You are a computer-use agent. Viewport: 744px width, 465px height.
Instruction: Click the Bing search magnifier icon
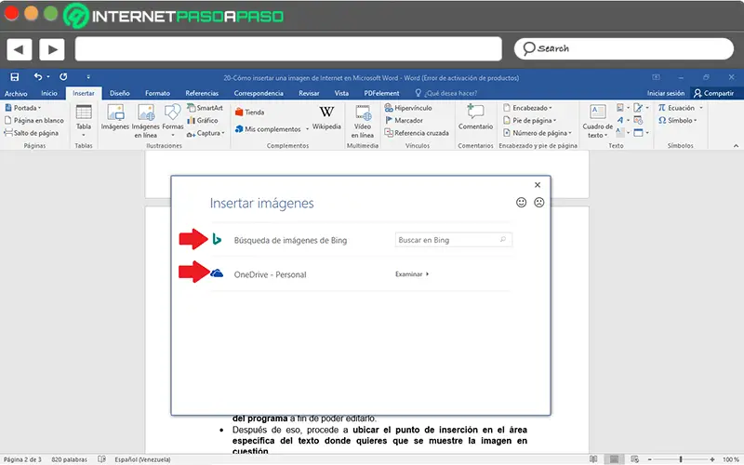coord(503,240)
